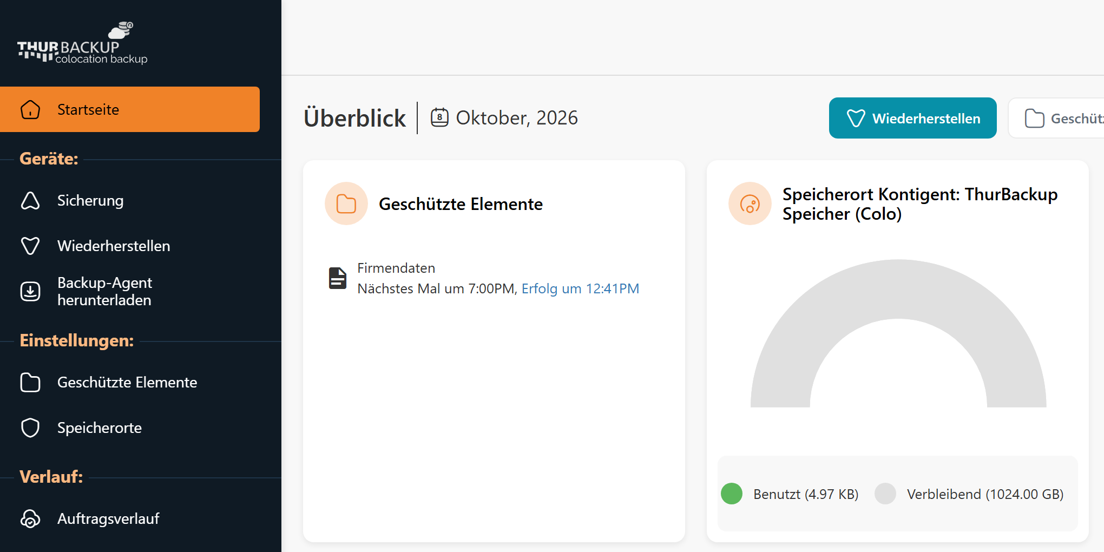Click the Auftragsverlauf cloud icon
1104x552 pixels.
coord(30,518)
